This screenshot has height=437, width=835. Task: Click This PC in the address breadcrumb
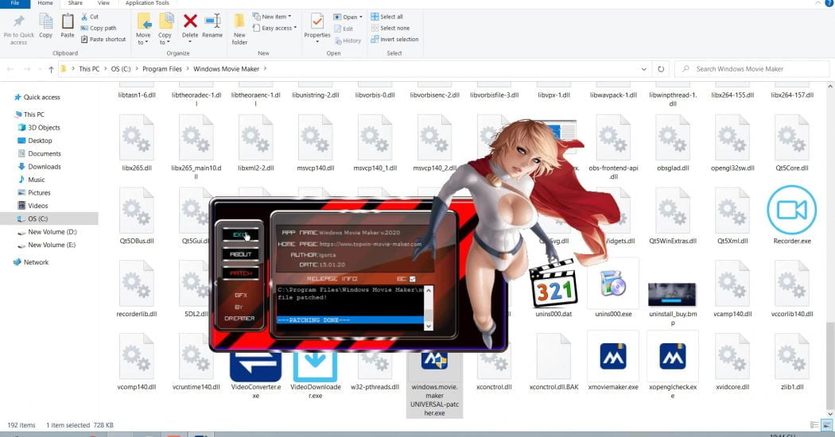pos(89,68)
